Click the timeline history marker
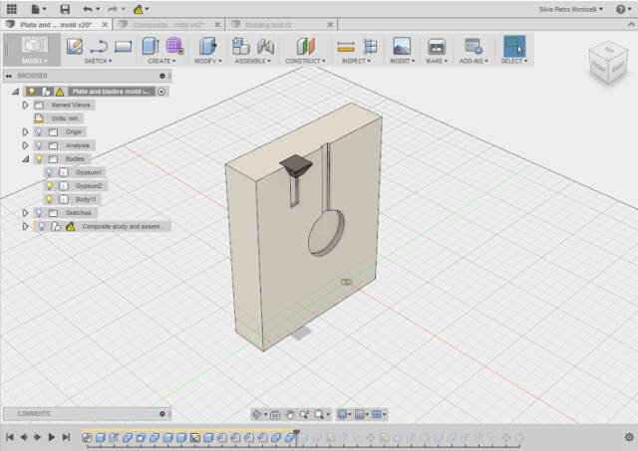 coord(297,436)
